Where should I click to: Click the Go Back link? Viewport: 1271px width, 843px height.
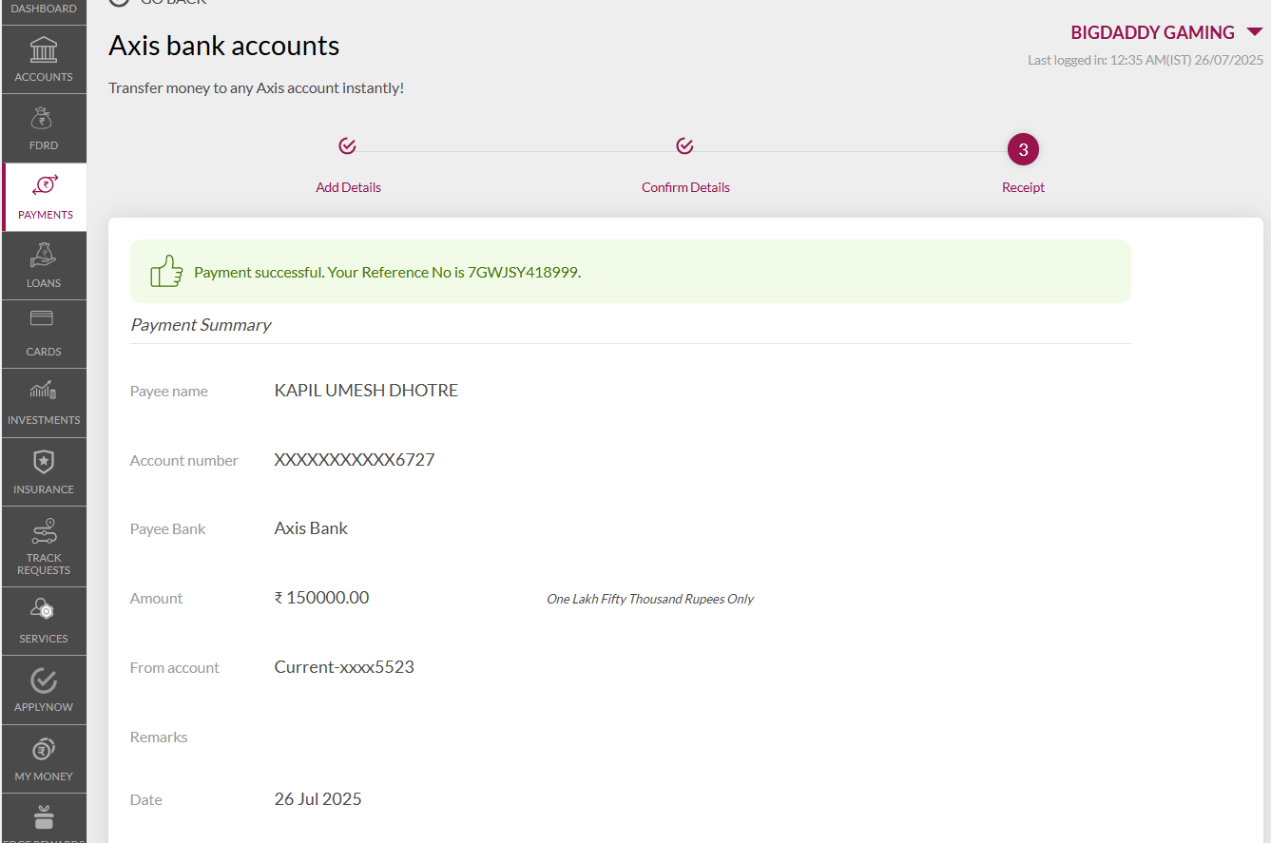coord(158,3)
